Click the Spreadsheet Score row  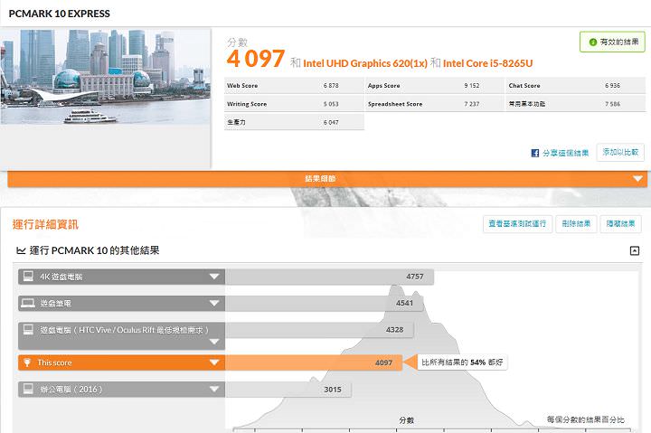click(x=435, y=104)
